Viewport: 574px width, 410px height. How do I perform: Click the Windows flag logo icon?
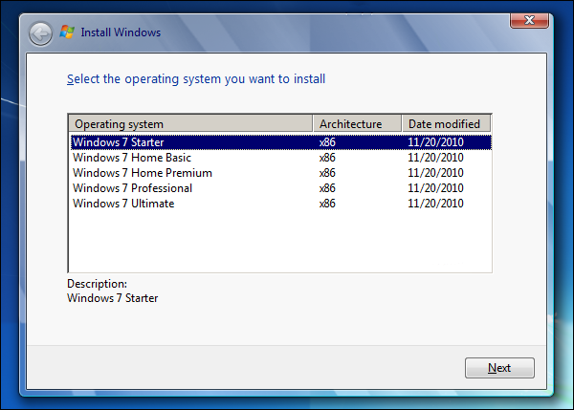67,32
